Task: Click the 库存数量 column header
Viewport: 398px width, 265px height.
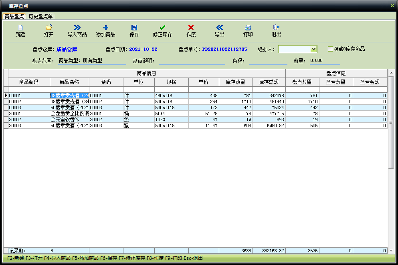Action: coord(236,82)
